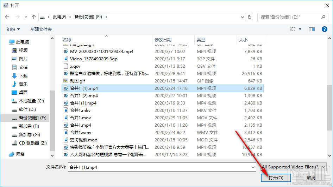The height and width of the screenshot is (187, 333).
Task: Select the 桌面 sidebar icon
Action: [x=14, y=93]
